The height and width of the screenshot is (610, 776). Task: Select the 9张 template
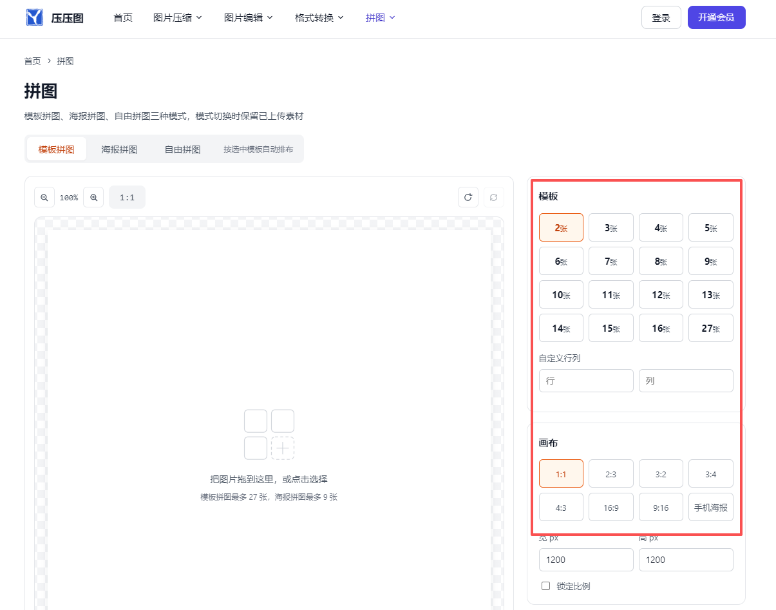click(711, 261)
